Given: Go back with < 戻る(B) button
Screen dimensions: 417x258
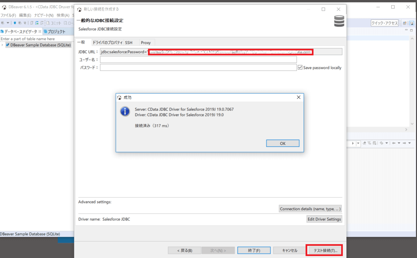Looking at the screenshot, I should point(185,250).
